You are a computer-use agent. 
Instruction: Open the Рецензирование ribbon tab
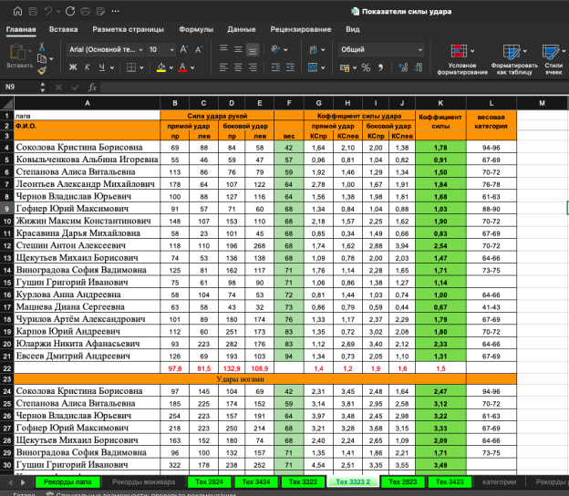[301, 29]
